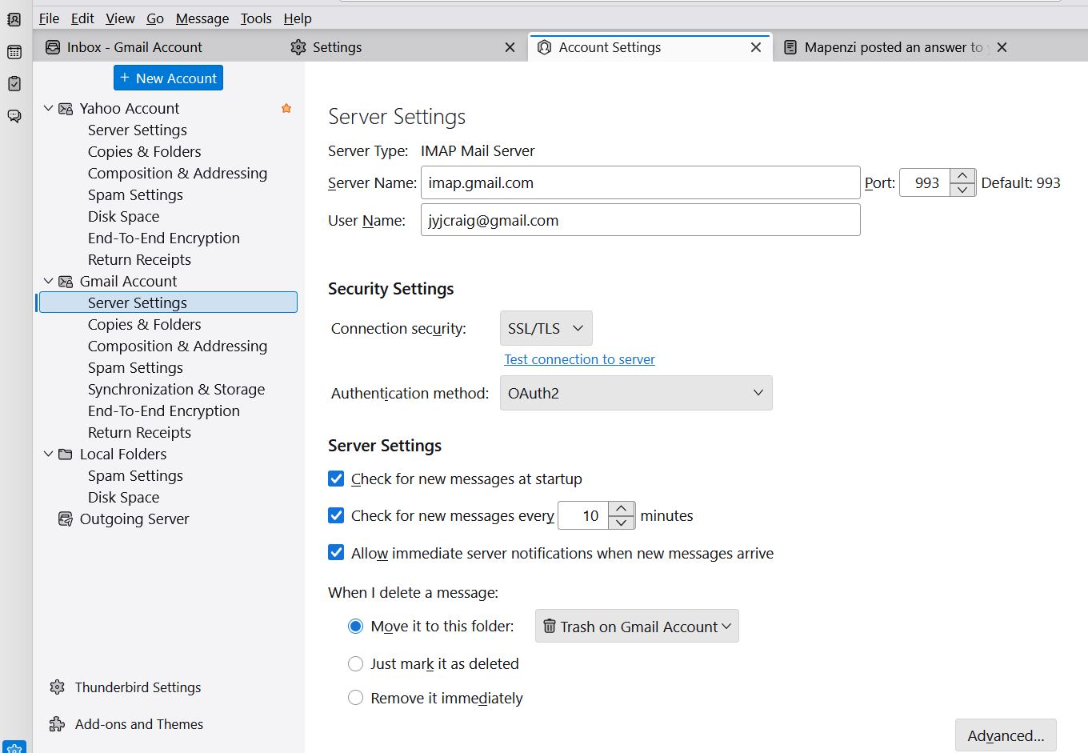Open the Connection security dropdown
The width and height of the screenshot is (1088, 753).
[546, 329]
